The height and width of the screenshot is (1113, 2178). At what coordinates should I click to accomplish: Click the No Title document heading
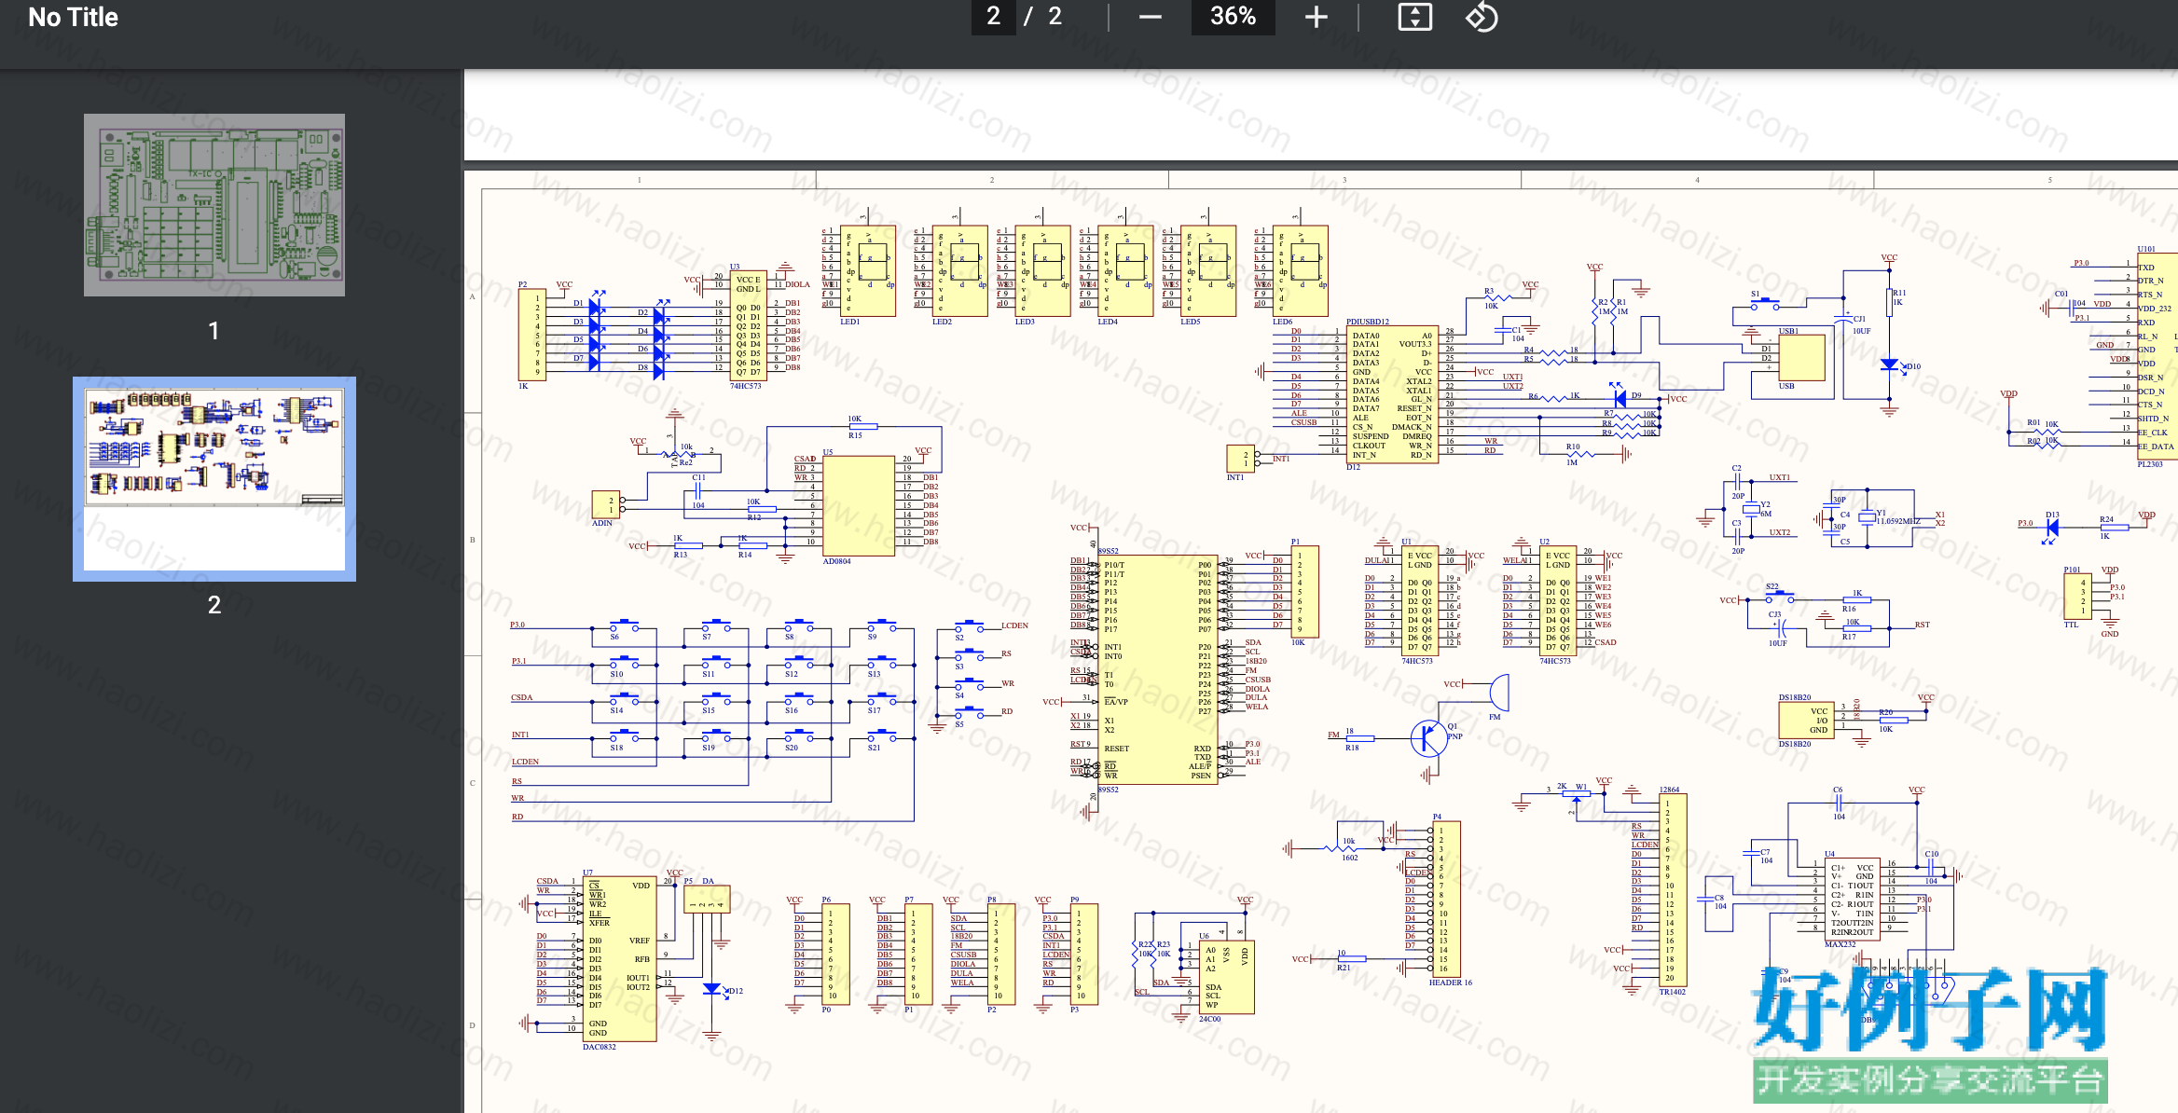pos(73,17)
